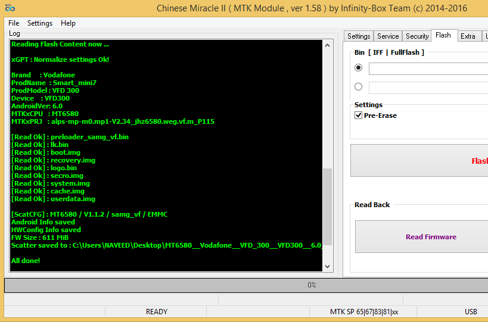Select the Settings tab in right panel

(359, 36)
